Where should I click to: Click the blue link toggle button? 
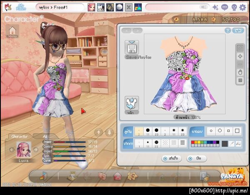(238, 30)
